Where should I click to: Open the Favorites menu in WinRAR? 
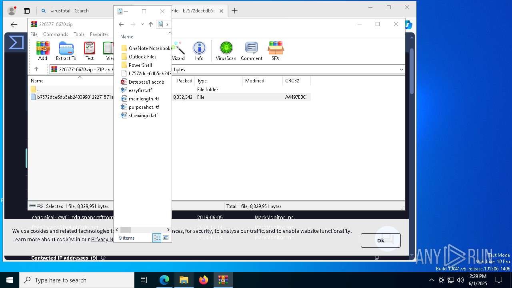[x=99, y=34]
